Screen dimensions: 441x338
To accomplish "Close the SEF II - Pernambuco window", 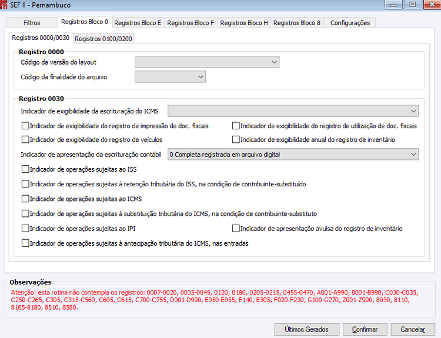I will [x=432, y=5].
